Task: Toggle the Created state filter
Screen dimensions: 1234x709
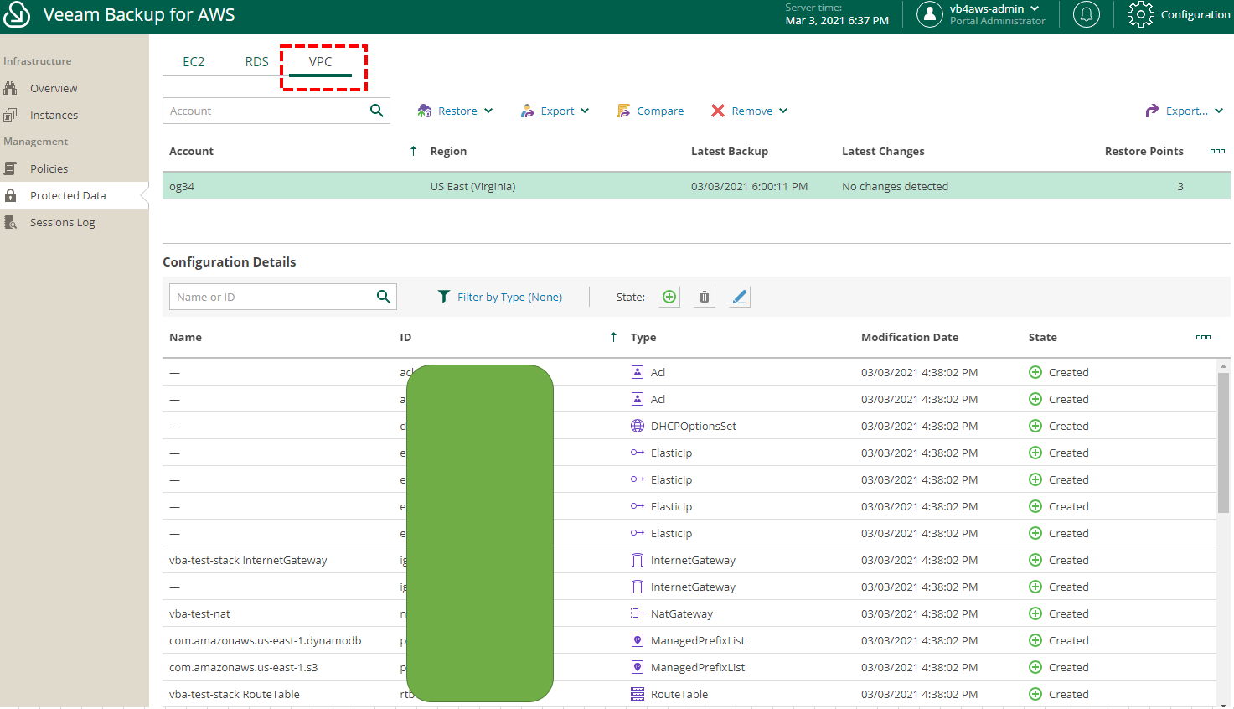Action: coord(669,297)
